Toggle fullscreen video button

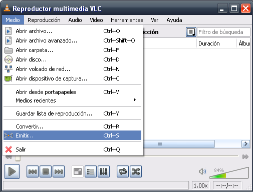pos(78,171)
